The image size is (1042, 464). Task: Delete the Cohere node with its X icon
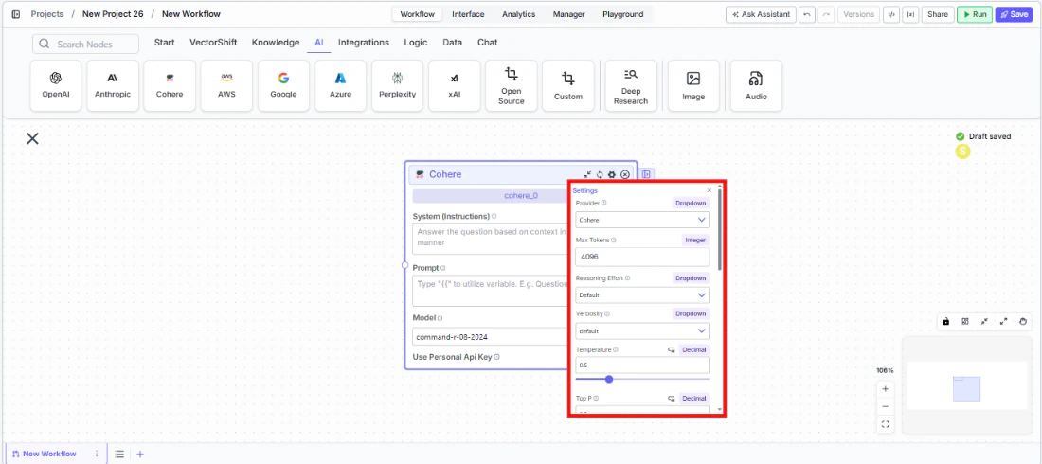[625, 175]
